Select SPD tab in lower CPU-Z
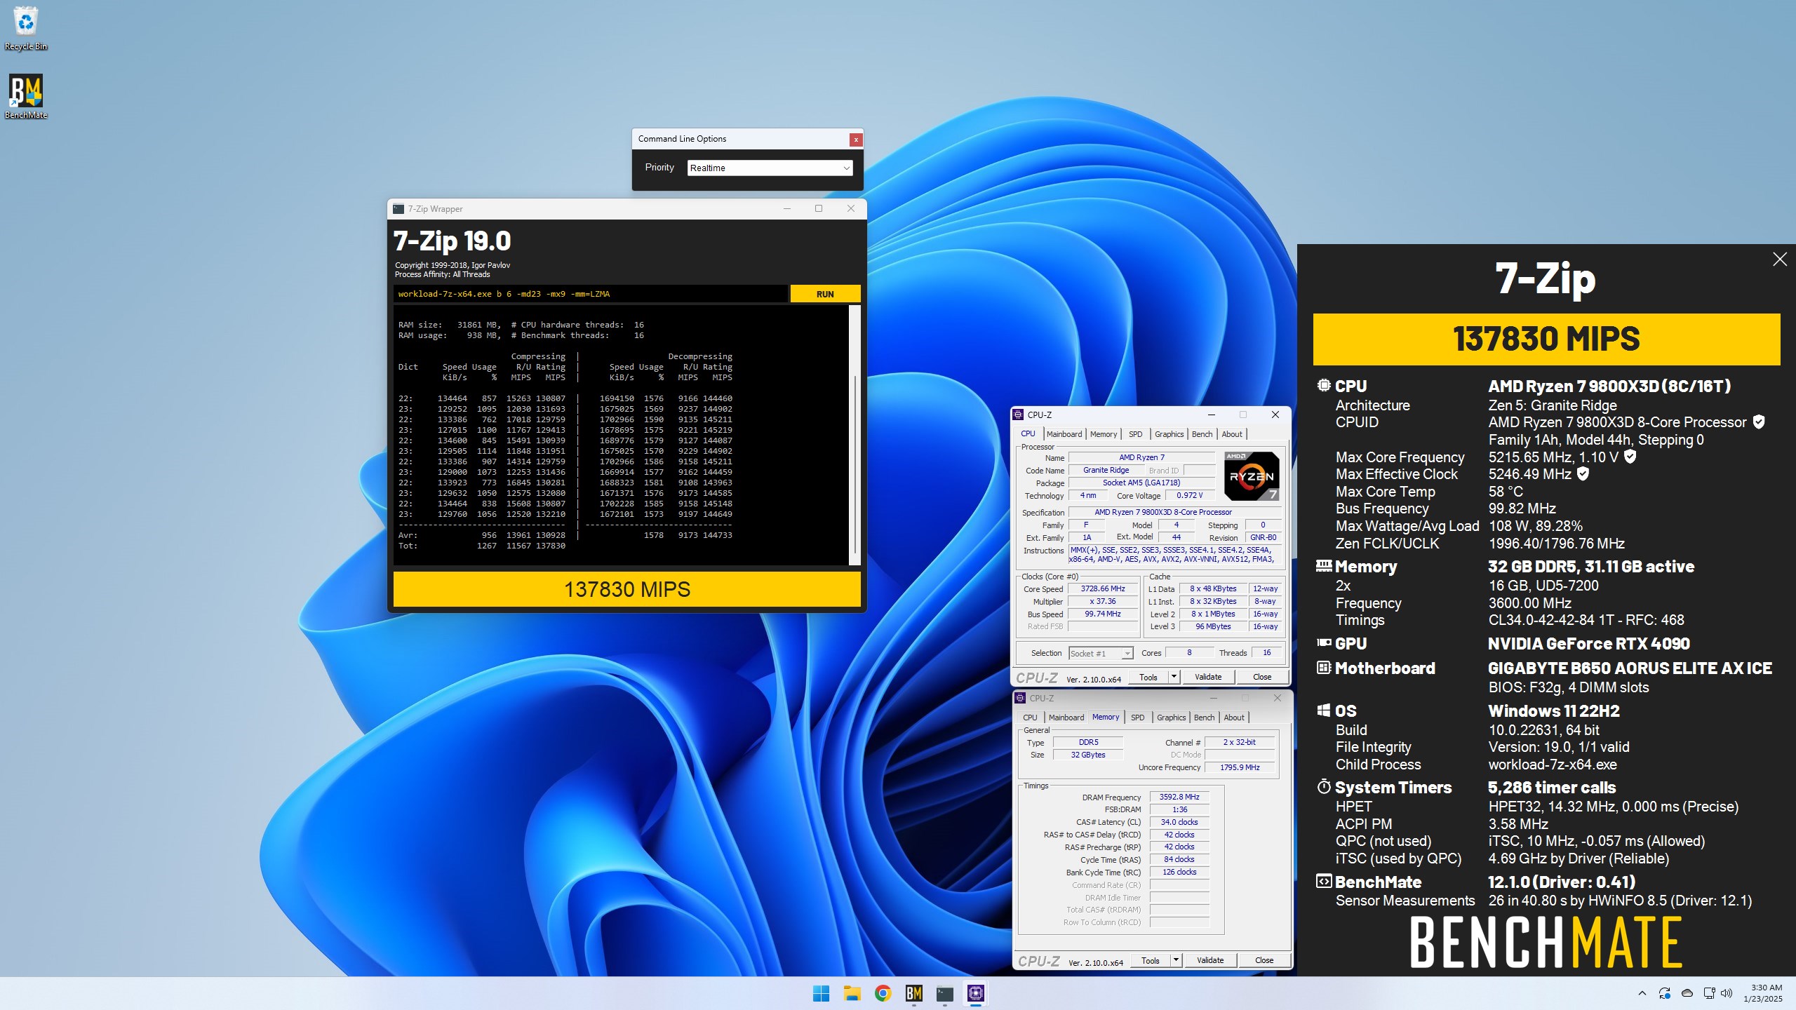The height and width of the screenshot is (1010, 1796). [1137, 718]
